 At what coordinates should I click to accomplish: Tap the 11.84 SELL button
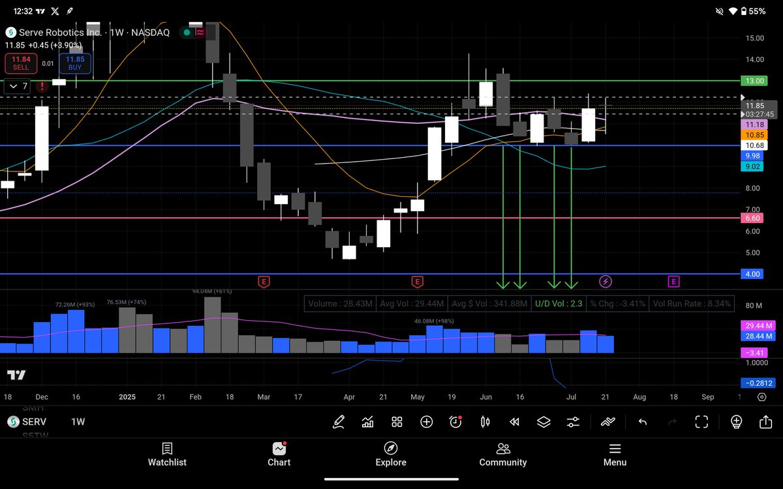(21, 63)
